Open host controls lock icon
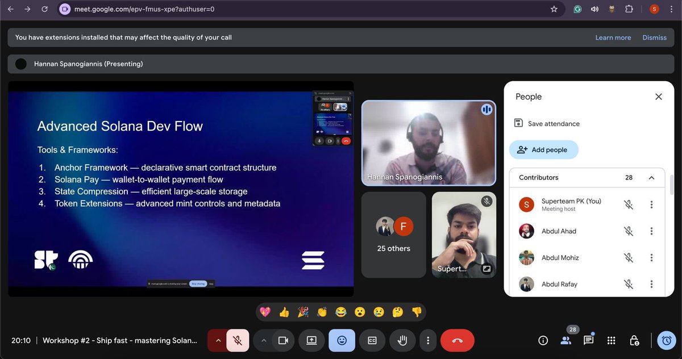The image size is (682, 359). click(x=634, y=340)
